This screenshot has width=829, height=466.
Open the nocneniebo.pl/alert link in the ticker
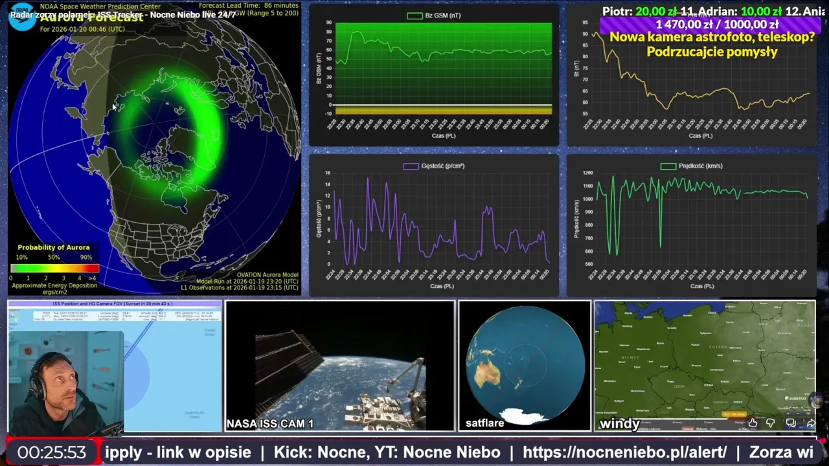(624, 452)
